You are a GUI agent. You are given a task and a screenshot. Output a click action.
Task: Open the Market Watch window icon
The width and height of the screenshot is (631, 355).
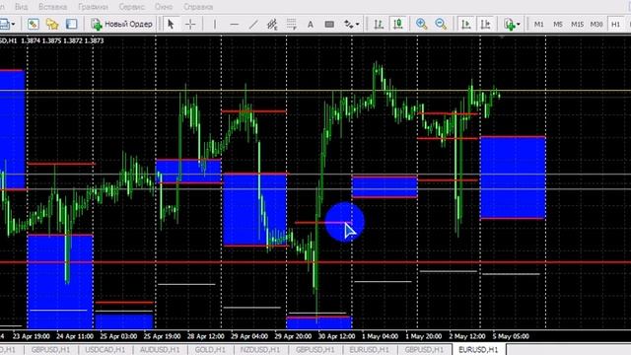coord(33,24)
